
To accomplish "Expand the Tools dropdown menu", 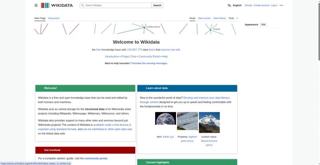I will pyautogui.click(x=233, y=18).
